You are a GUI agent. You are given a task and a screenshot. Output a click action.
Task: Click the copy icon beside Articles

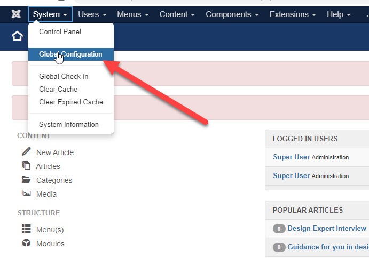click(26, 165)
